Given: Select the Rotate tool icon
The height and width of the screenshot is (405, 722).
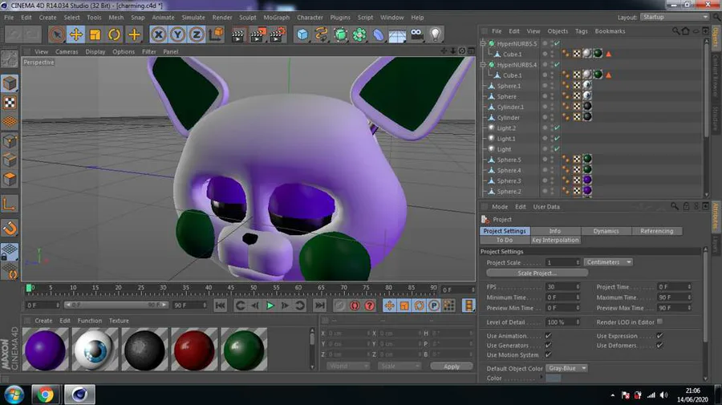Looking at the screenshot, I should point(114,34).
